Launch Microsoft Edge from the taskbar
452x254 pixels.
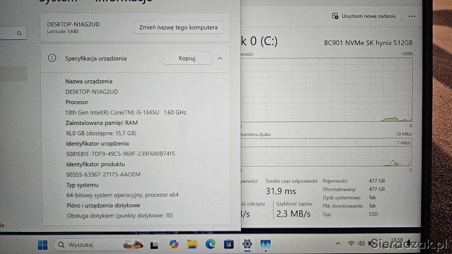point(210,245)
